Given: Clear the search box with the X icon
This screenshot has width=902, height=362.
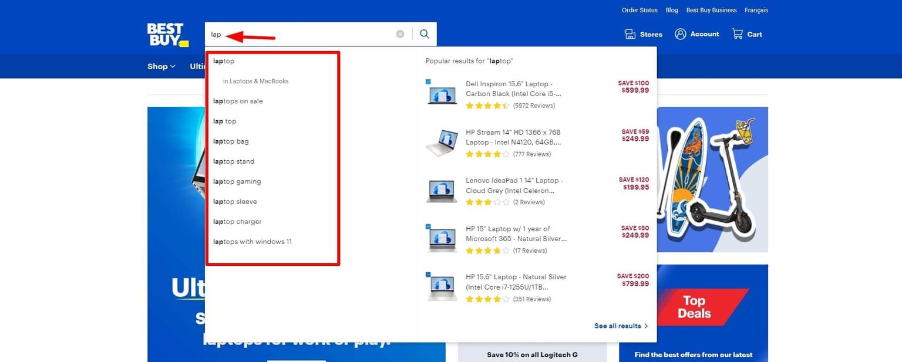Looking at the screenshot, I should 400,33.
